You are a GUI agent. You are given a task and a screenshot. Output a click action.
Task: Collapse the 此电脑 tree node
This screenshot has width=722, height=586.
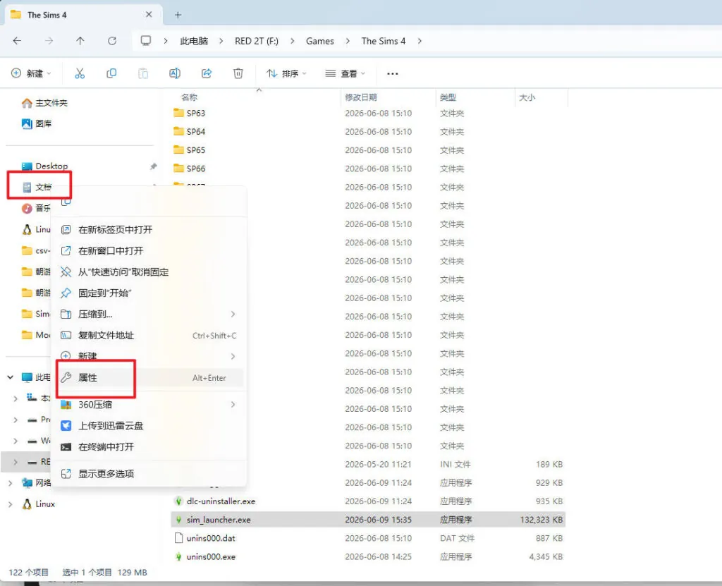(x=10, y=377)
